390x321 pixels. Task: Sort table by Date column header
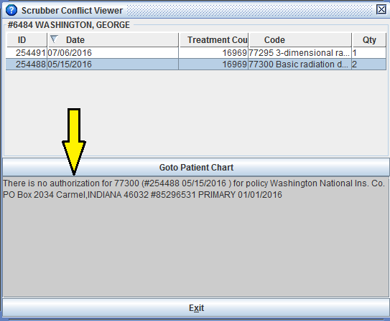[113, 40]
